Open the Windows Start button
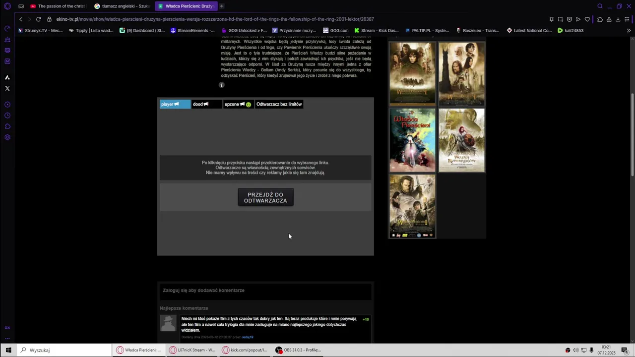 click(8, 350)
